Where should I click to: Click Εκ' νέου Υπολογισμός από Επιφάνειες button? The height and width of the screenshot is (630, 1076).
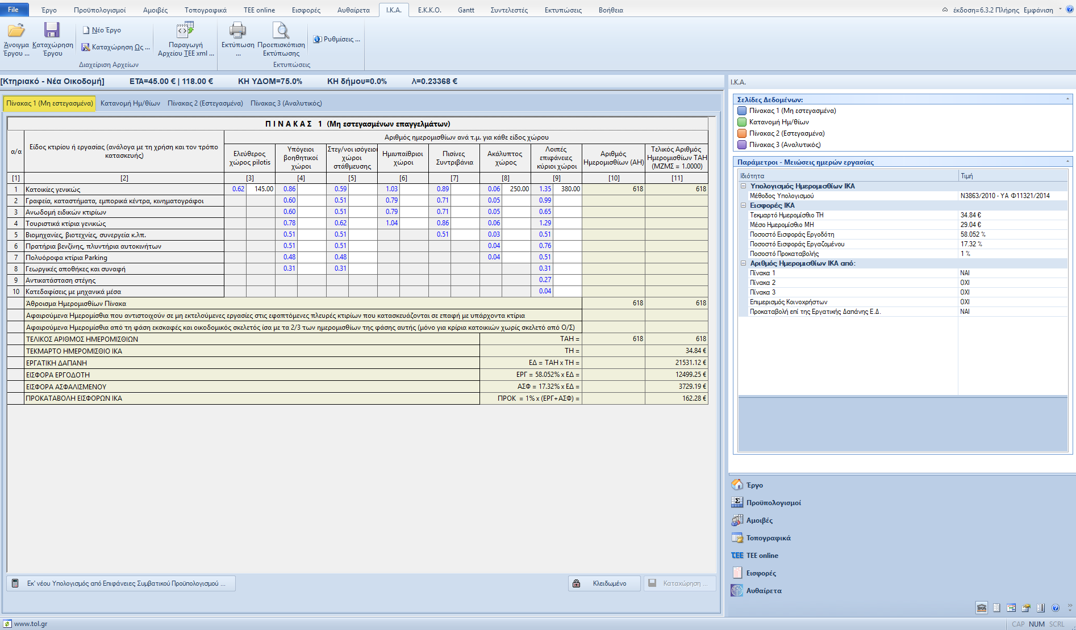121,583
